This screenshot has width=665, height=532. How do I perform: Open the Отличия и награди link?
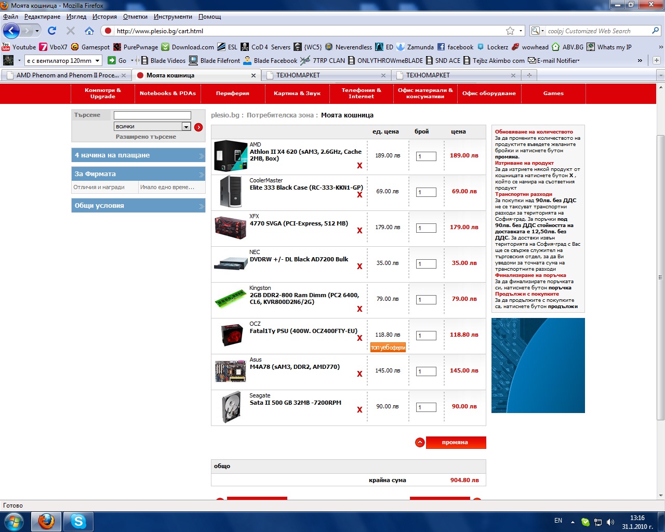(x=99, y=187)
